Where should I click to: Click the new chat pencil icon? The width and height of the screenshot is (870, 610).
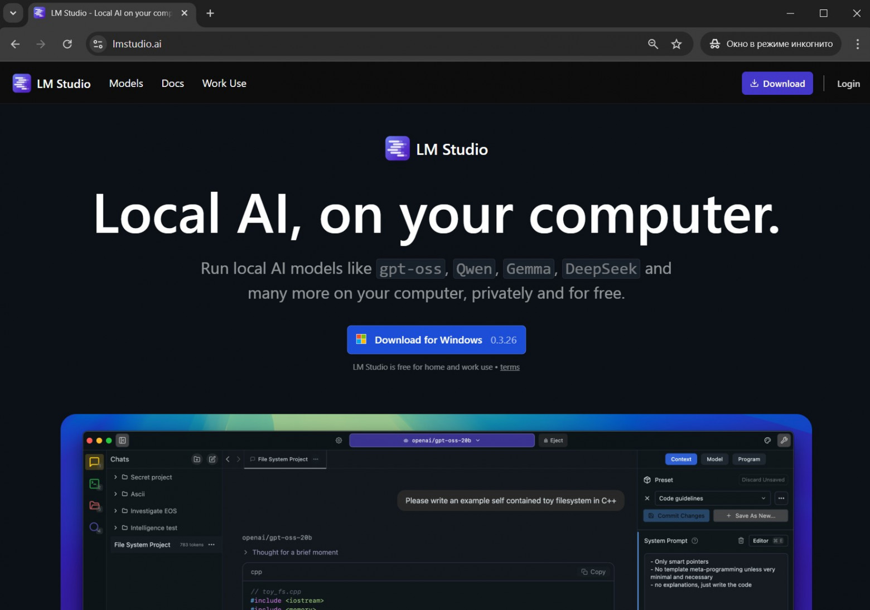212,459
